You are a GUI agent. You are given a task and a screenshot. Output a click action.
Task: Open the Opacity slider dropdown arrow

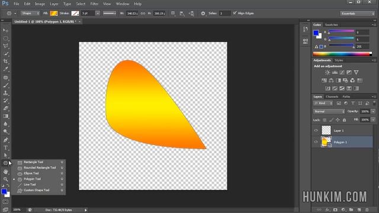coord(373,111)
